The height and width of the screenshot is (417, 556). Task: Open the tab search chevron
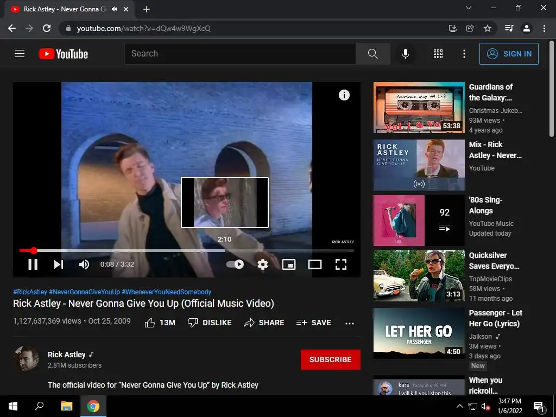[469, 8]
